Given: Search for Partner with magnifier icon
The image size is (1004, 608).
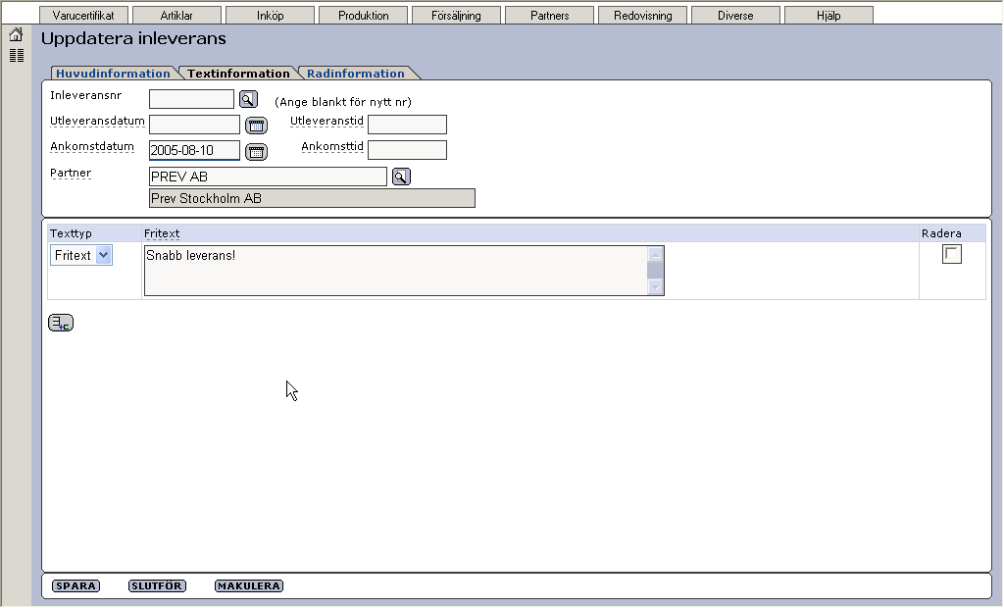Looking at the screenshot, I should pyautogui.click(x=401, y=177).
